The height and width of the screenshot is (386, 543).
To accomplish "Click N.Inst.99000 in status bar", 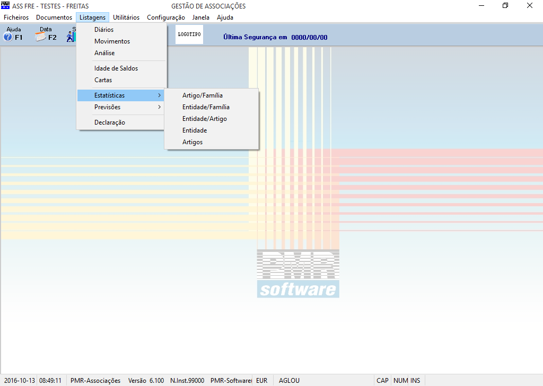I will [187, 381].
